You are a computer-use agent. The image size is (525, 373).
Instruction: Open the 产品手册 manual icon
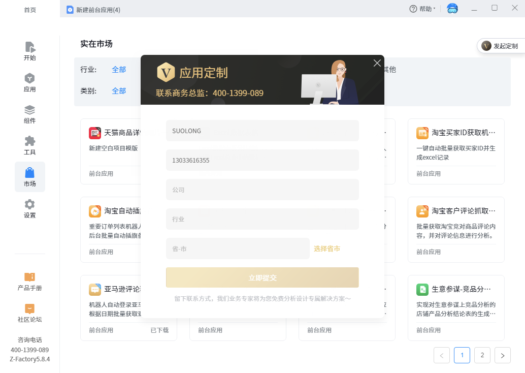coord(30,282)
